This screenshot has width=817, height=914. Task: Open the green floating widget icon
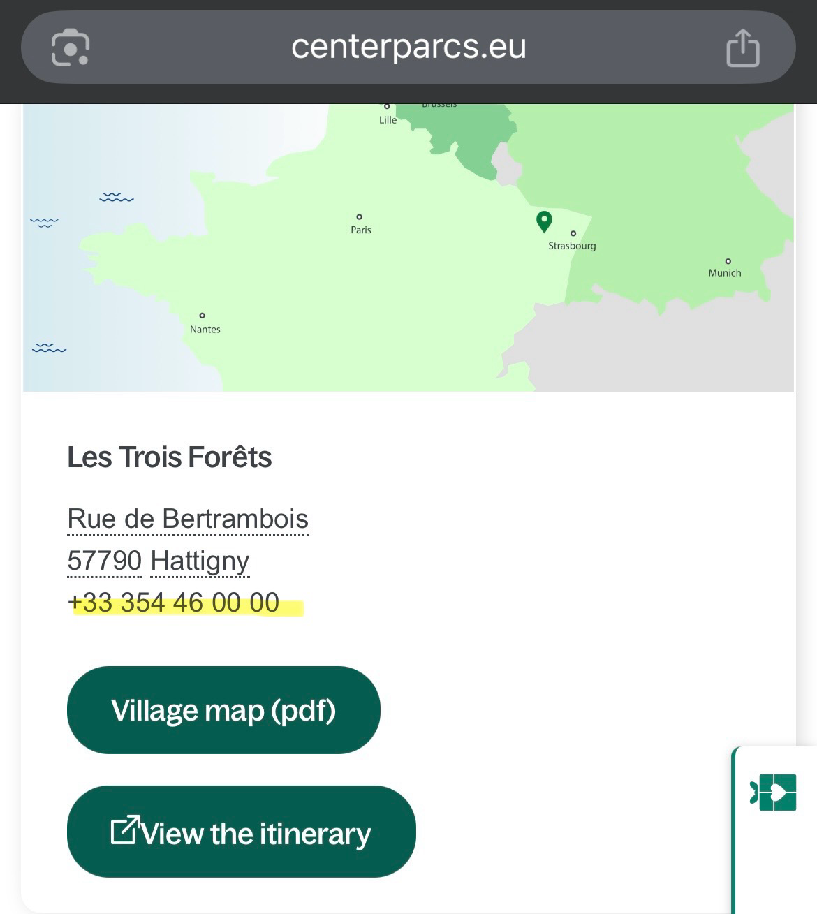click(x=774, y=793)
